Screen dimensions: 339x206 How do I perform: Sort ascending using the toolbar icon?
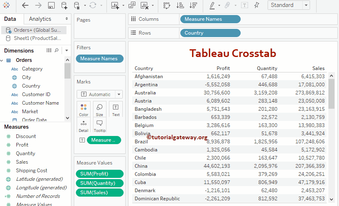point(180,5)
